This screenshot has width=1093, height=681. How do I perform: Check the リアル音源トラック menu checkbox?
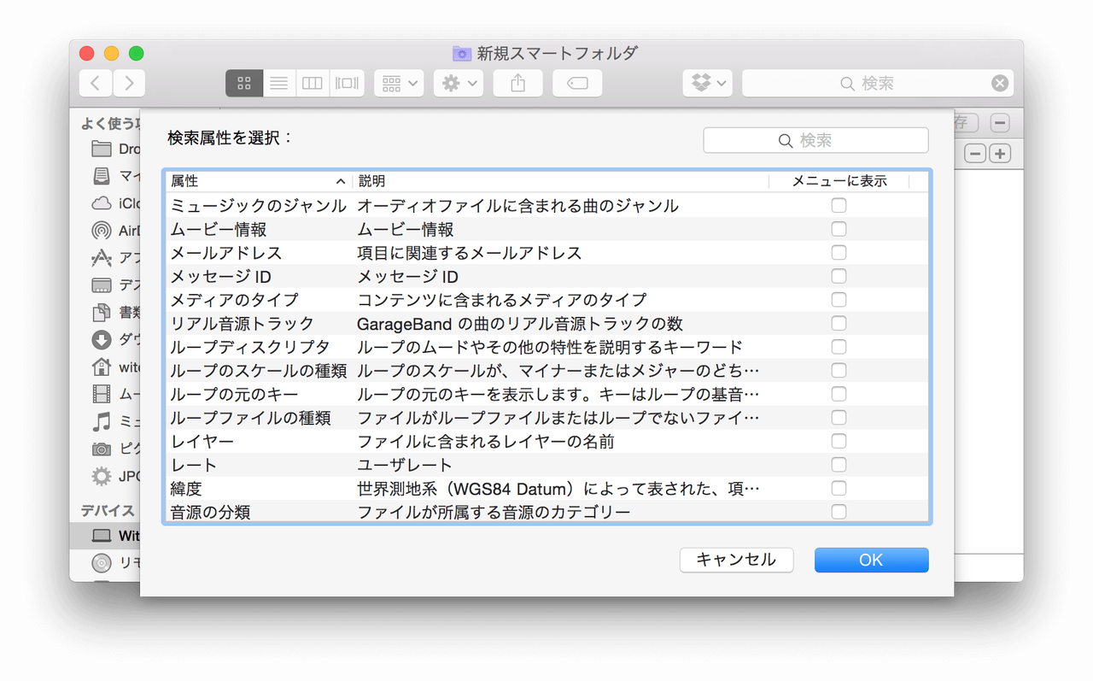pos(839,323)
